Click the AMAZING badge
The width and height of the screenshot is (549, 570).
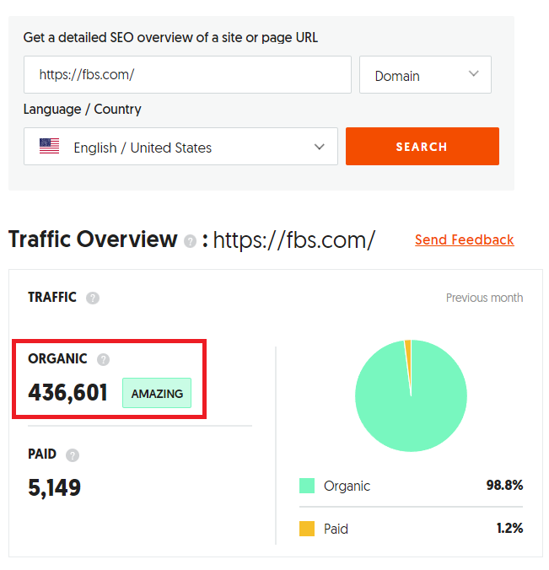(x=157, y=394)
